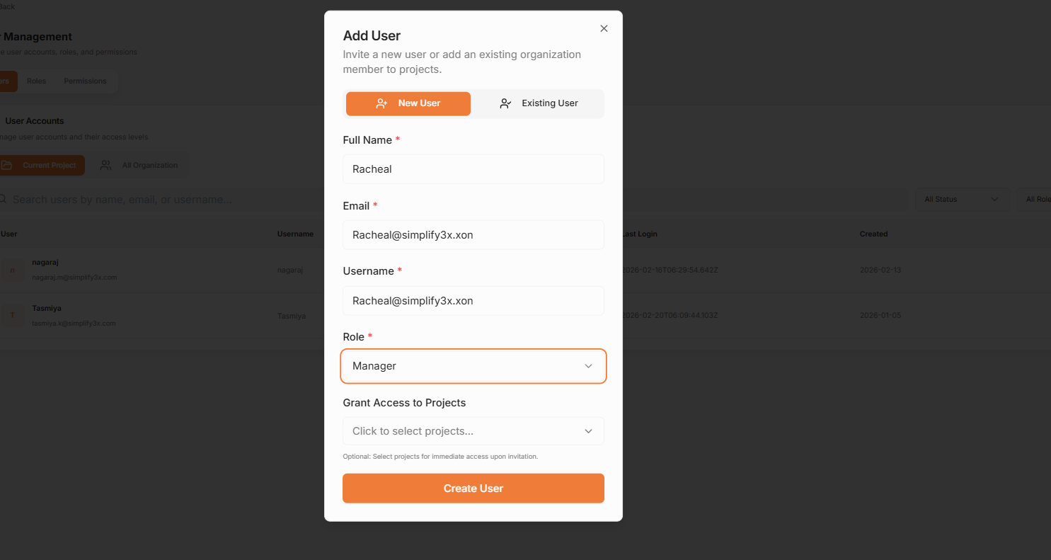Click nagaraj's user avatar
Viewport: 1051px width, 560px height.
pyautogui.click(x=12, y=270)
